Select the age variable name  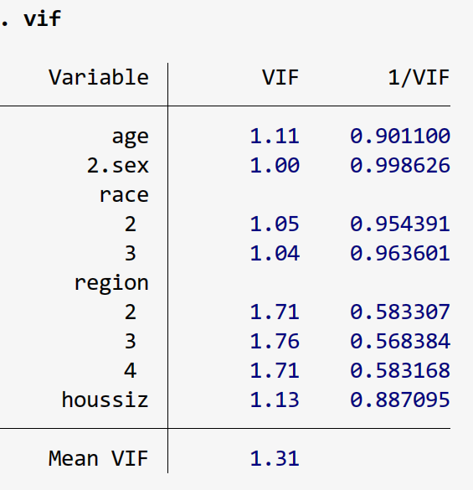click(131, 137)
